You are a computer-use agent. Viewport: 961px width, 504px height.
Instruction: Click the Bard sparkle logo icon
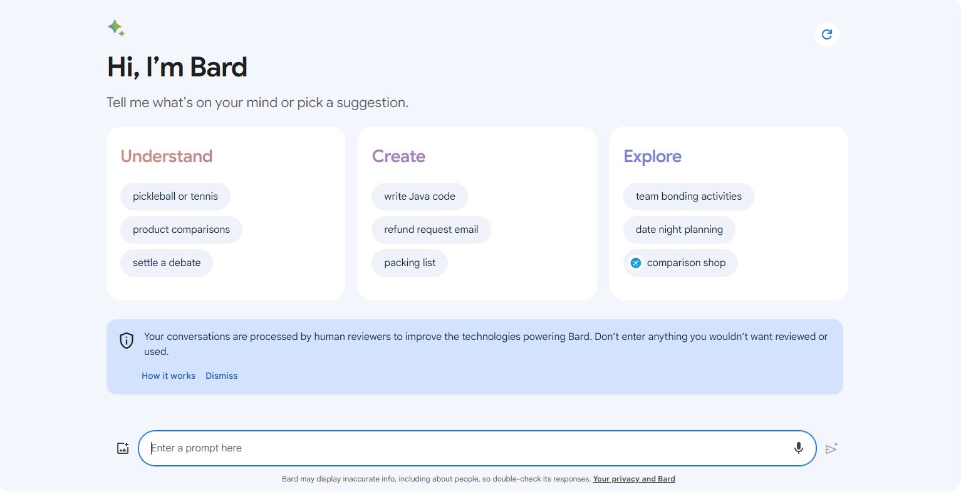pyautogui.click(x=116, y=28)
